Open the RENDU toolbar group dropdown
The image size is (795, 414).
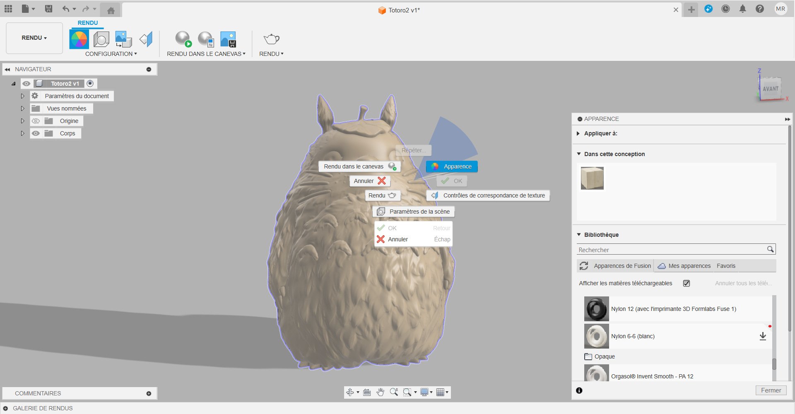click(x=271, y=54)
